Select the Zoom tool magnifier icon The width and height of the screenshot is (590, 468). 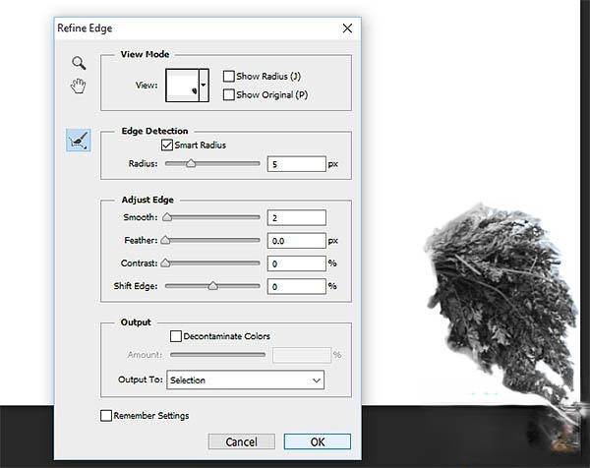(78, 63)
